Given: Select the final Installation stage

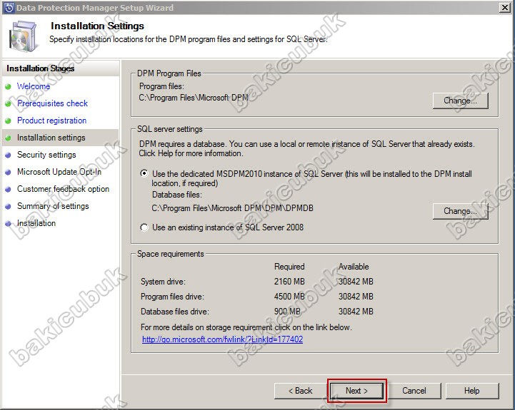Looking at the screenshot, I should click(36, 223).
